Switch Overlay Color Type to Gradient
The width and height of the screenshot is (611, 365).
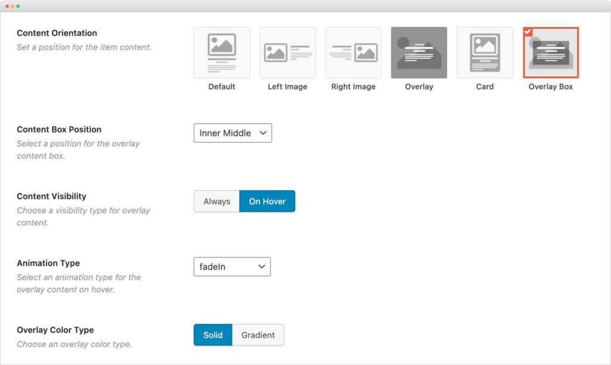pos(258,335)
